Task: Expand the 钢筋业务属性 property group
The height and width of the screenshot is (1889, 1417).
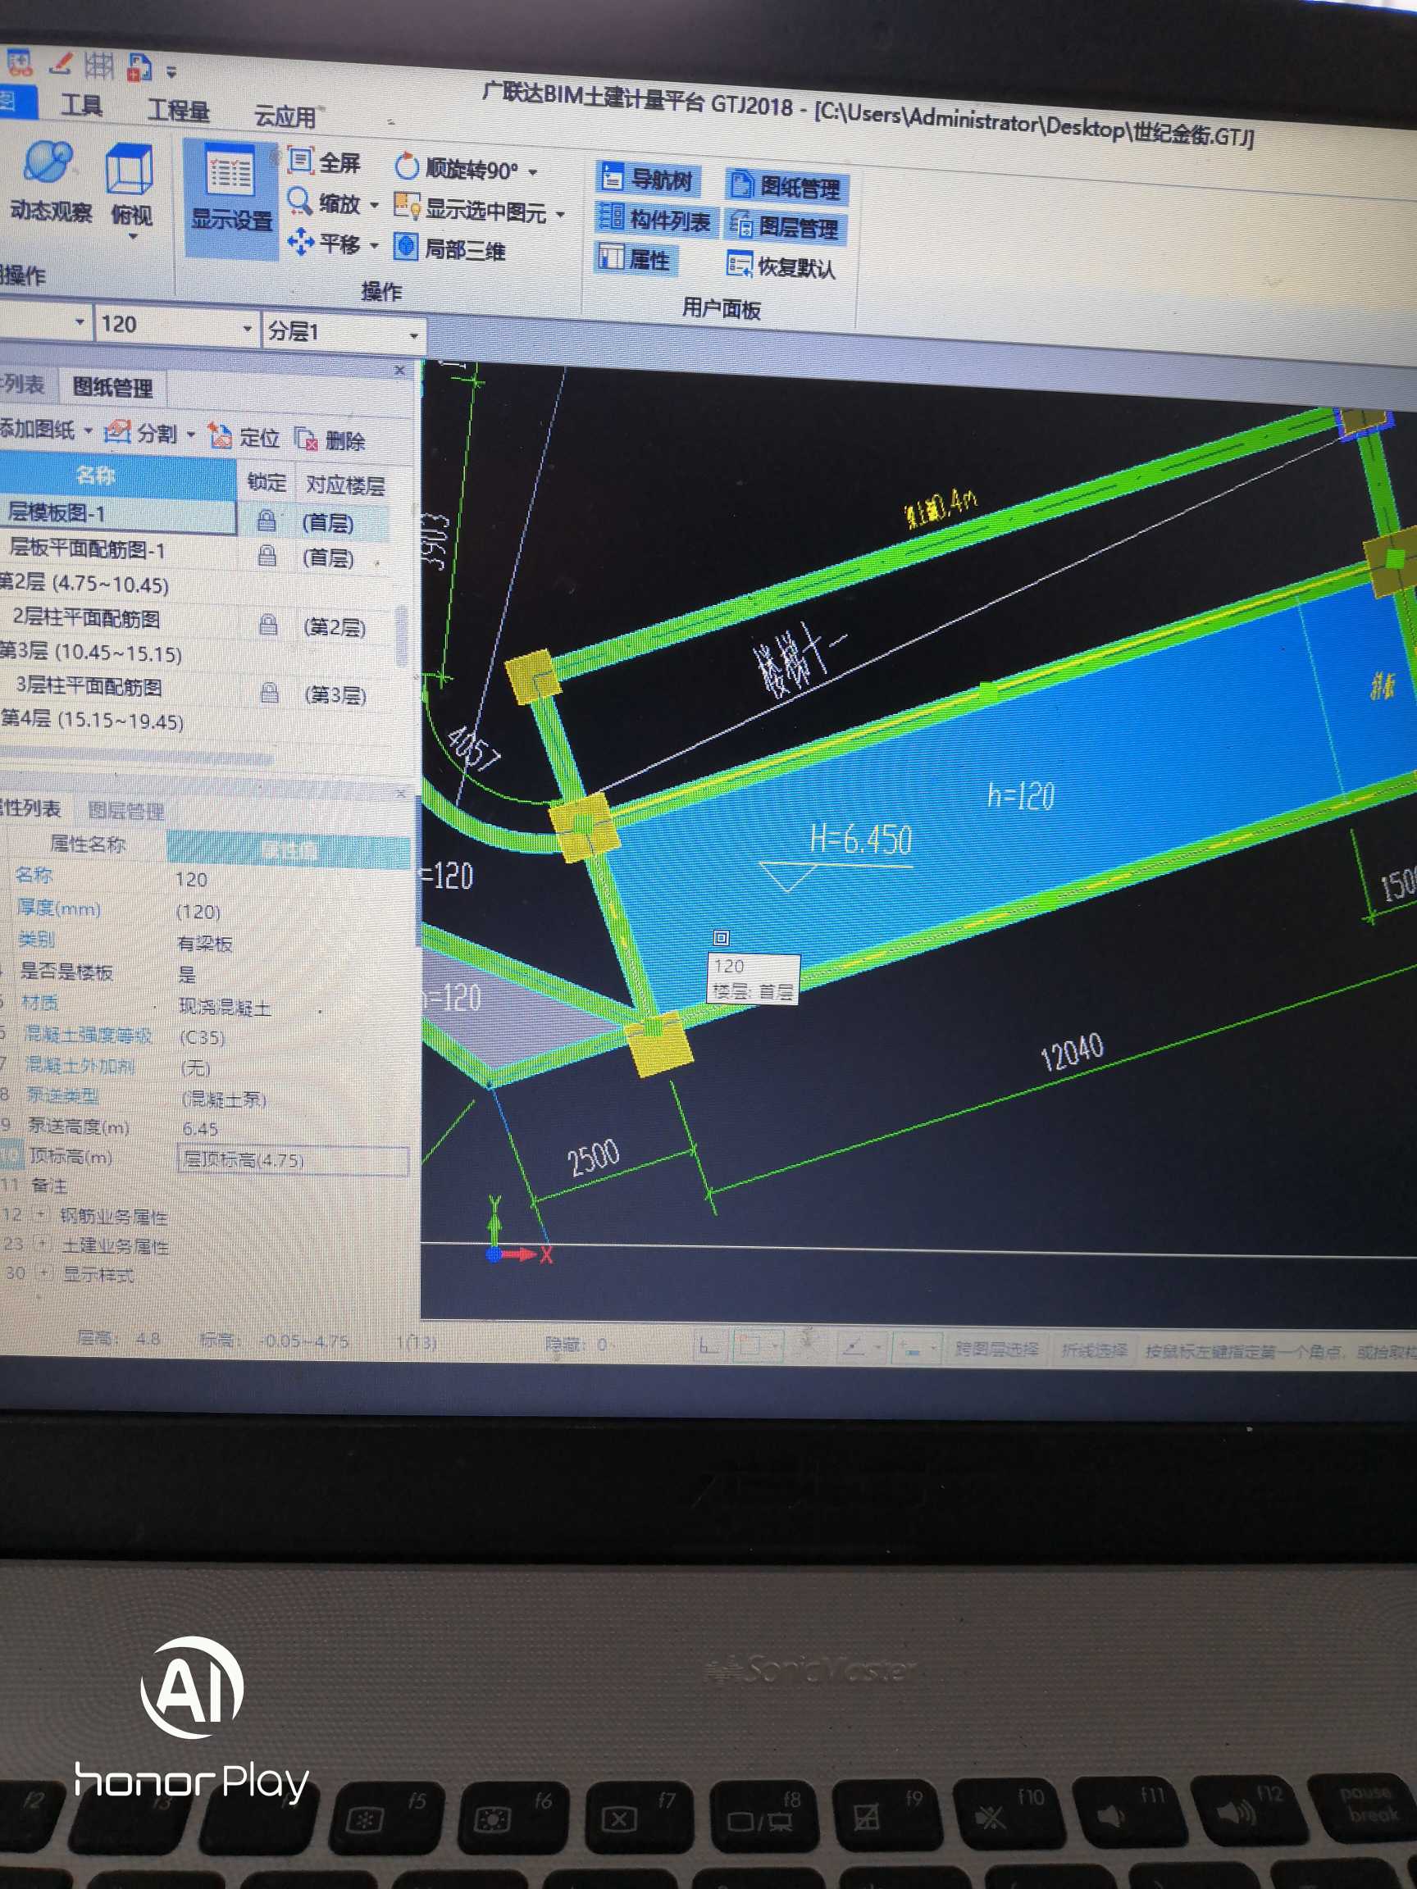Action: point(40,1213)
